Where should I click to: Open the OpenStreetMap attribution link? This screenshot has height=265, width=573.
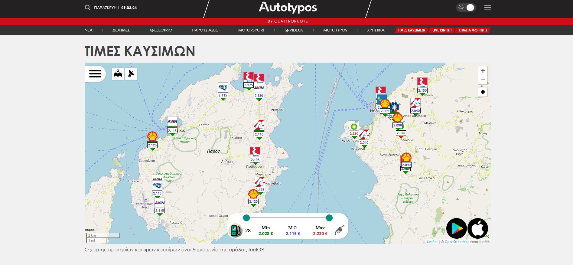pyautogui.click(x=457, y=242)
